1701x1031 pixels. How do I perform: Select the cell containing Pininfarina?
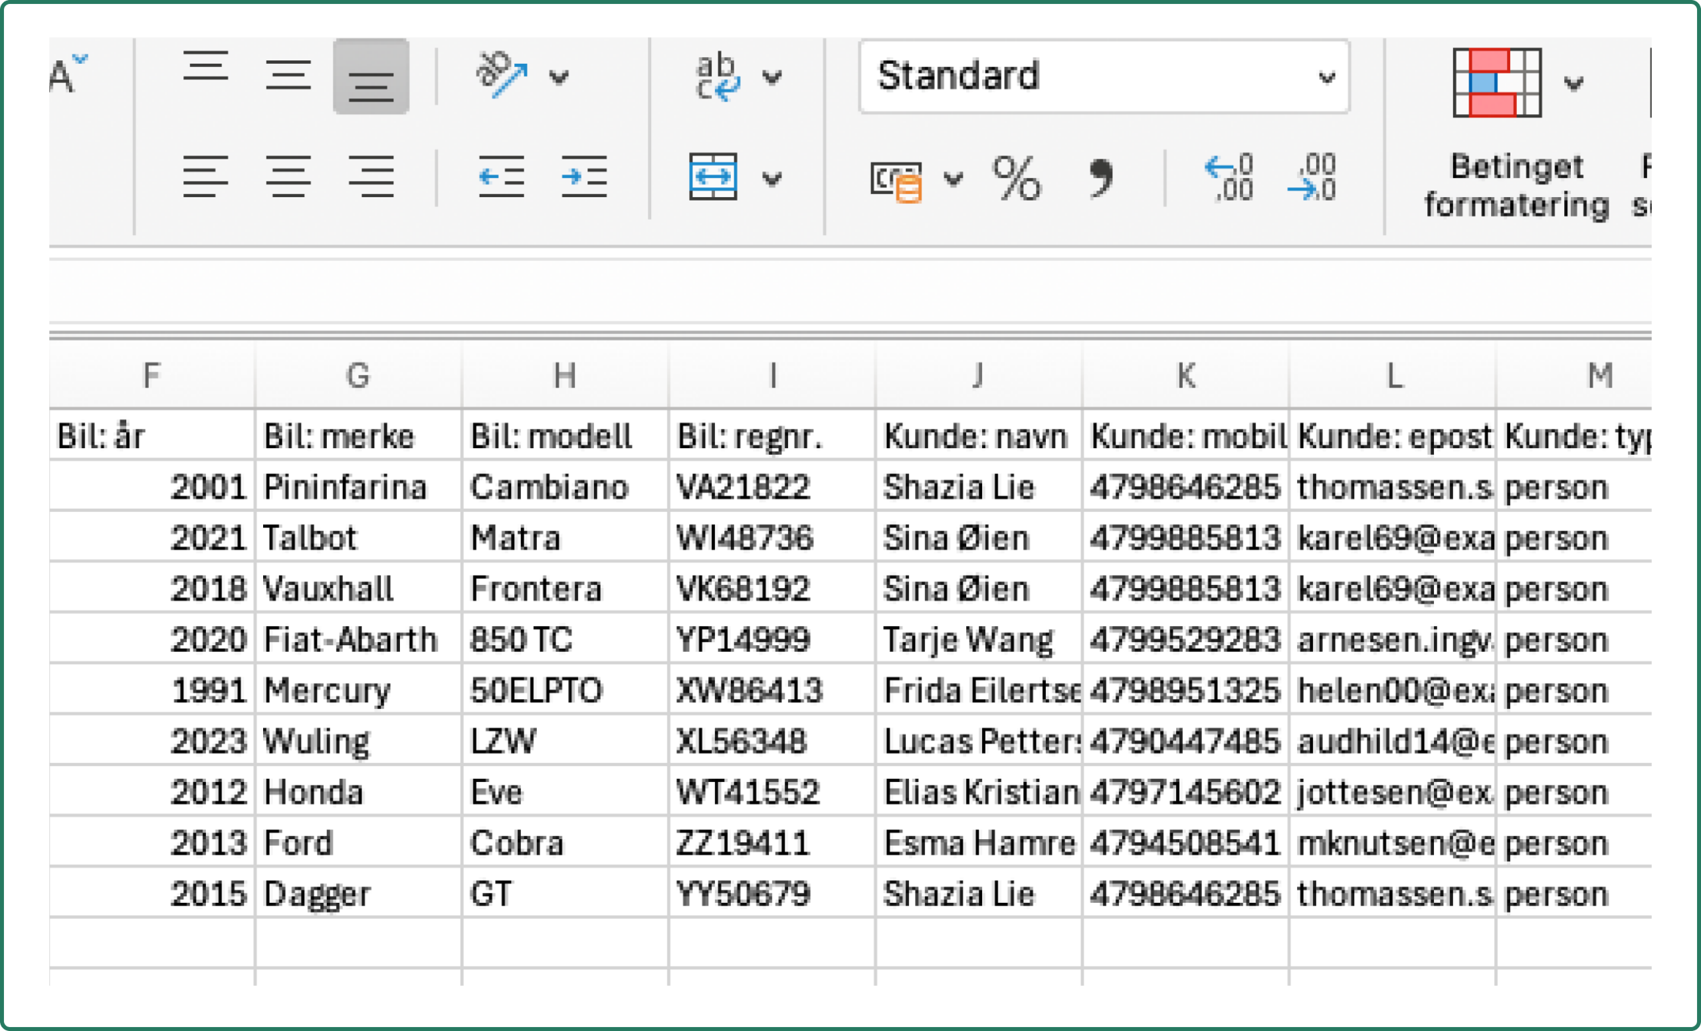tap(357, 487)
